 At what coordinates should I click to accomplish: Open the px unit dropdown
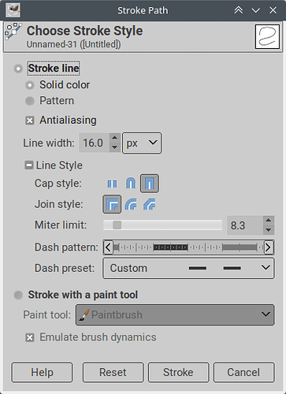142,143
